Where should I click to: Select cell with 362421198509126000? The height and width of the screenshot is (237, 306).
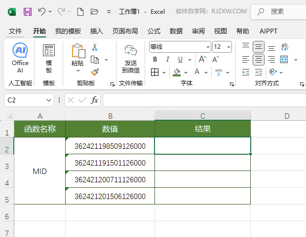tap(110, 146)
